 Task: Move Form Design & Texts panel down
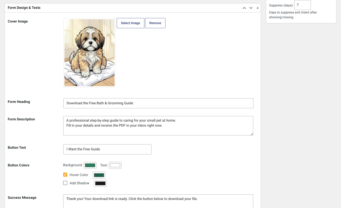pyautogui.click(x=251, y=8)
